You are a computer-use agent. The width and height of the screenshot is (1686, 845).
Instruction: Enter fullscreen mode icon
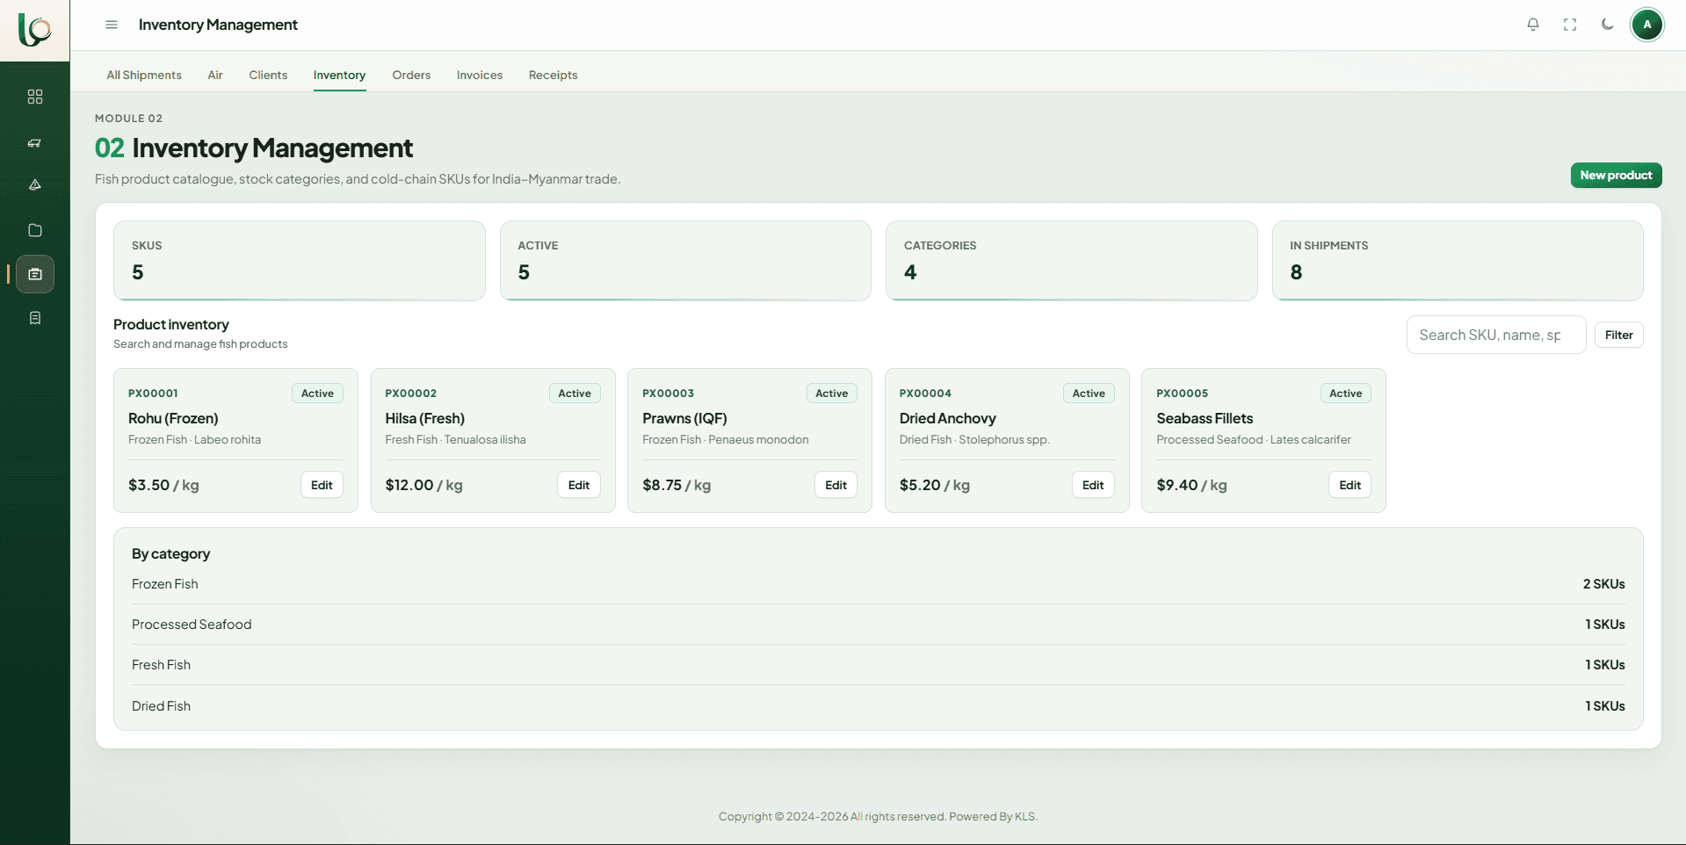[x=1570, y=25]
